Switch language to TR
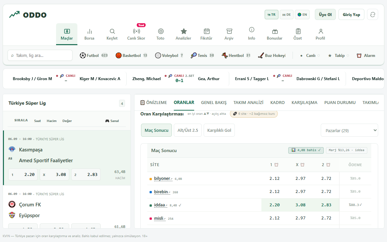Screen dimensions: 387x242 click(x=272, y=14)
